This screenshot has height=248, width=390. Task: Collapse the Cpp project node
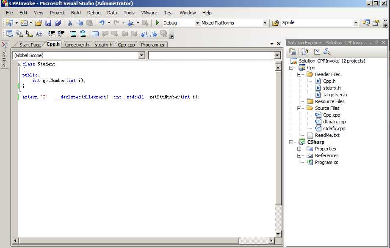(x=291, y=68)
